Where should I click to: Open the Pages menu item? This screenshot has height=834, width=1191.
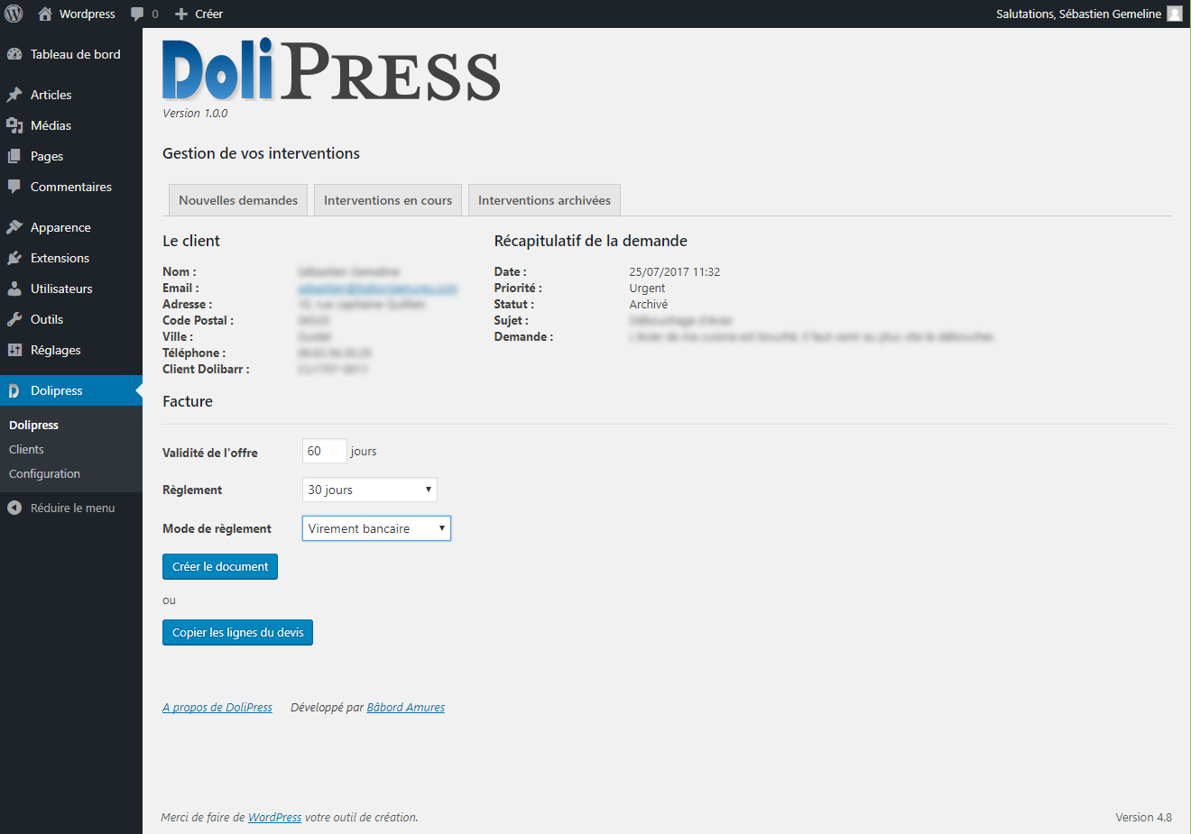[x=71, y=156]
